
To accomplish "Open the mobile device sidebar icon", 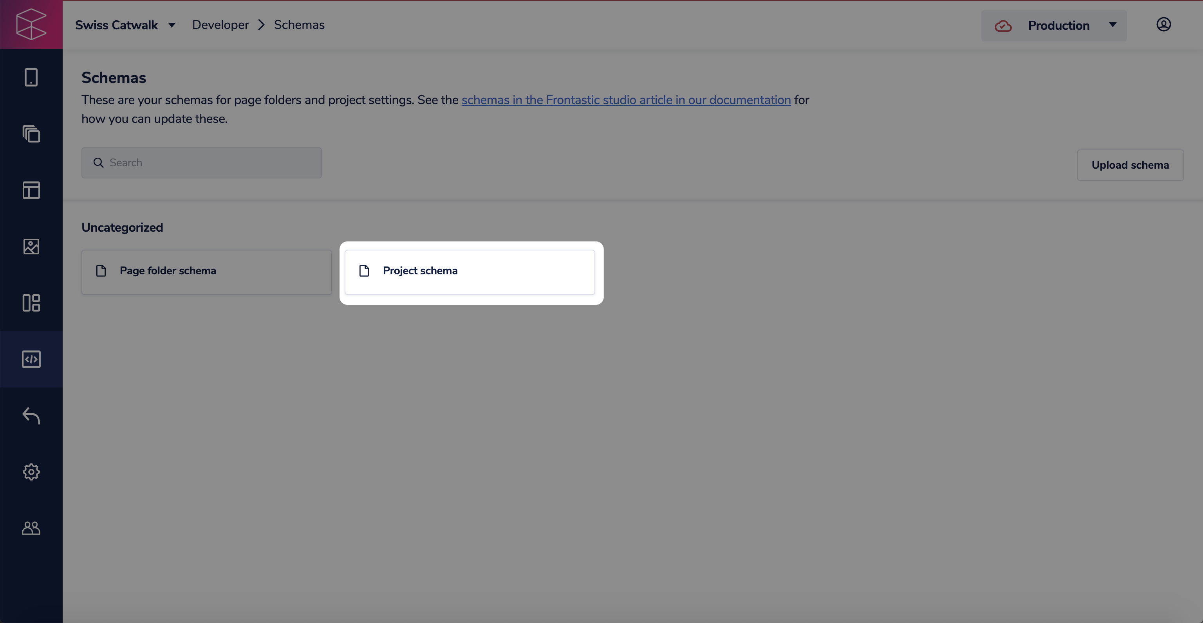I will click(31, 77).
